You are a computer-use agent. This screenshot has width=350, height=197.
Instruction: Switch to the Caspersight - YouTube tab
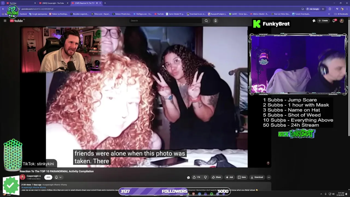(x=53, y=3)
